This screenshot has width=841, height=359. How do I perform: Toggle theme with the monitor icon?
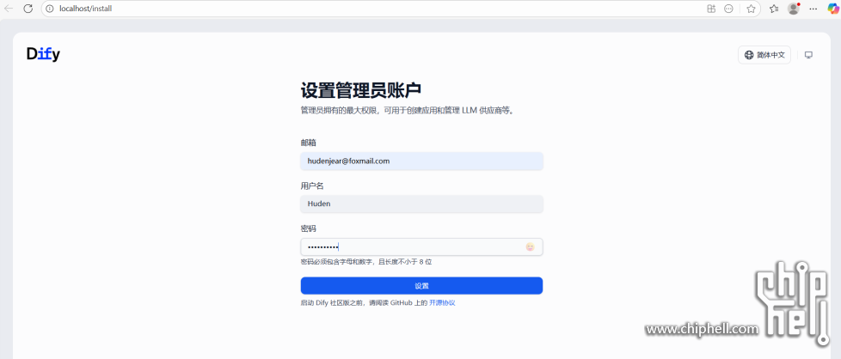tap(809, 55)
